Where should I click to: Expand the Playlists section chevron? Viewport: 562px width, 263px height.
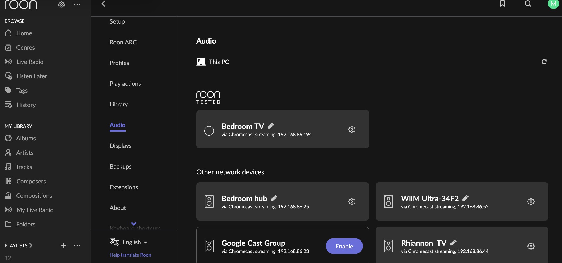(x=31, y=245)
